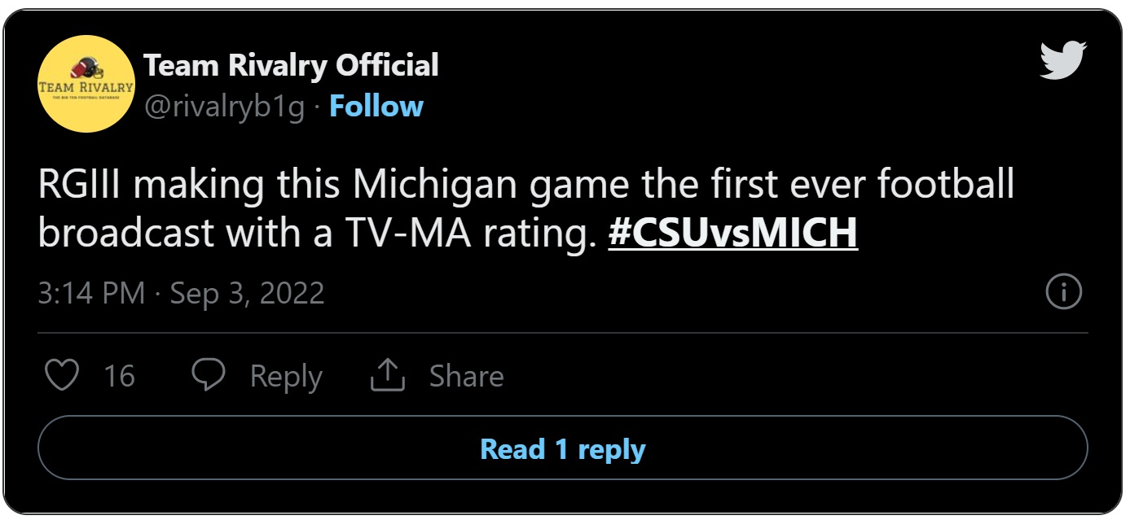Select the RGIII tweet content area
This screenshot has width=1130, height=520.
pyautogui.click(x=489, y=208)
